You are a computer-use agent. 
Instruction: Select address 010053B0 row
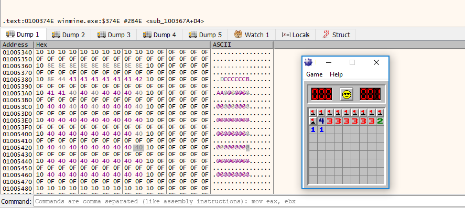[137, 100]
